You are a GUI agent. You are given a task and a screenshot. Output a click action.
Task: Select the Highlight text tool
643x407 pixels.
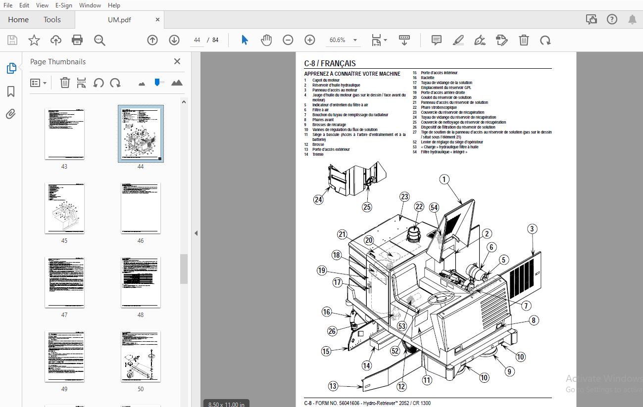(458, 40)
